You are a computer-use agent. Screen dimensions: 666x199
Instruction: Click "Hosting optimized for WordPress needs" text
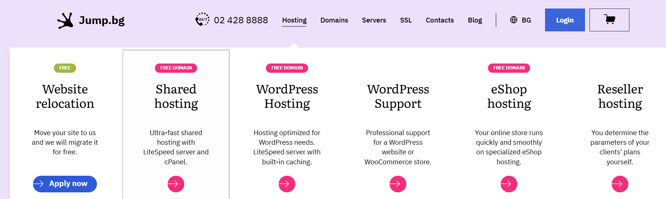coord(287,147)
